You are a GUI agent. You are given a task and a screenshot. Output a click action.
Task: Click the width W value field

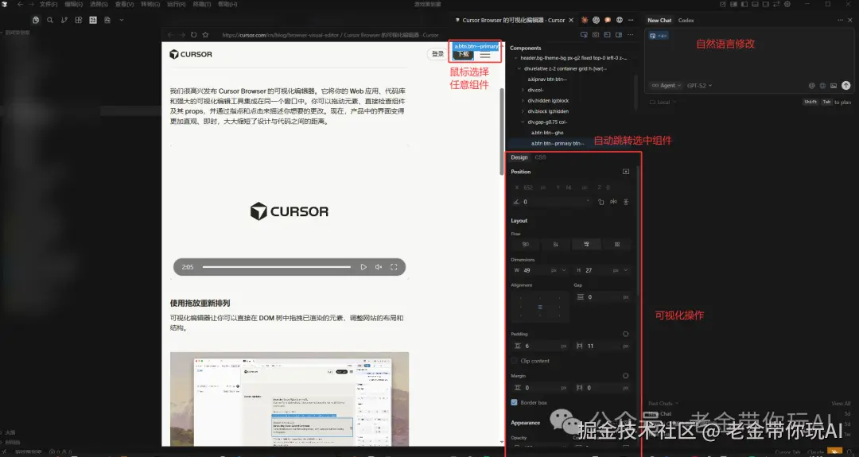pos(534,270)
